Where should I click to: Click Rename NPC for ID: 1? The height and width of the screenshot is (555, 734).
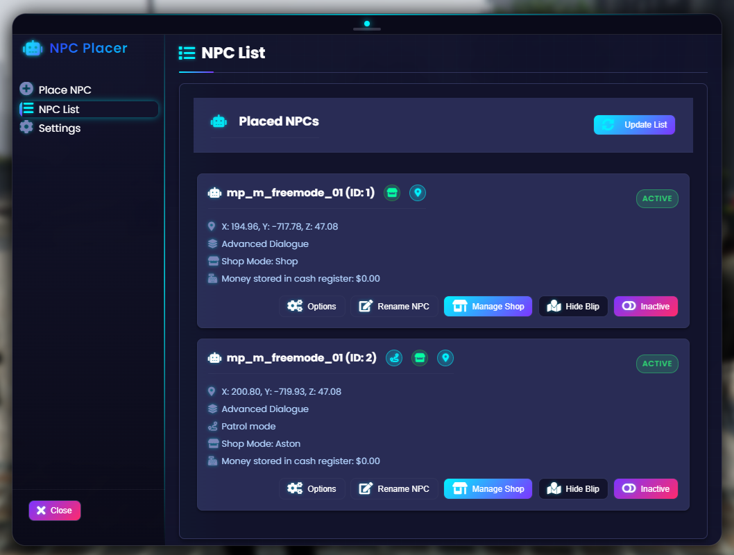(x=394, y=307)
